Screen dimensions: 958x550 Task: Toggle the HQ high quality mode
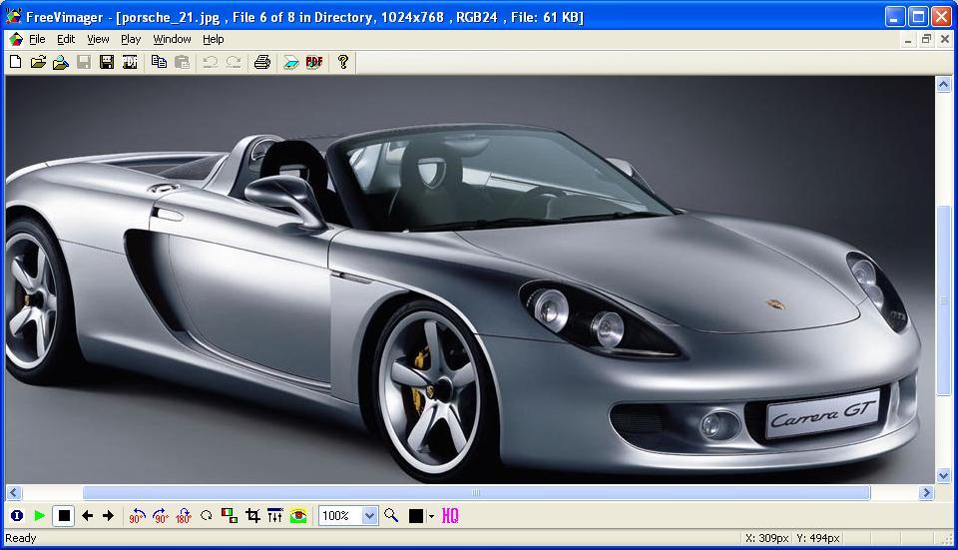pos(450,516)
